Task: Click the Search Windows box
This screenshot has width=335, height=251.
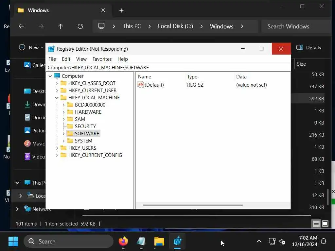Action: coord(296,26)
